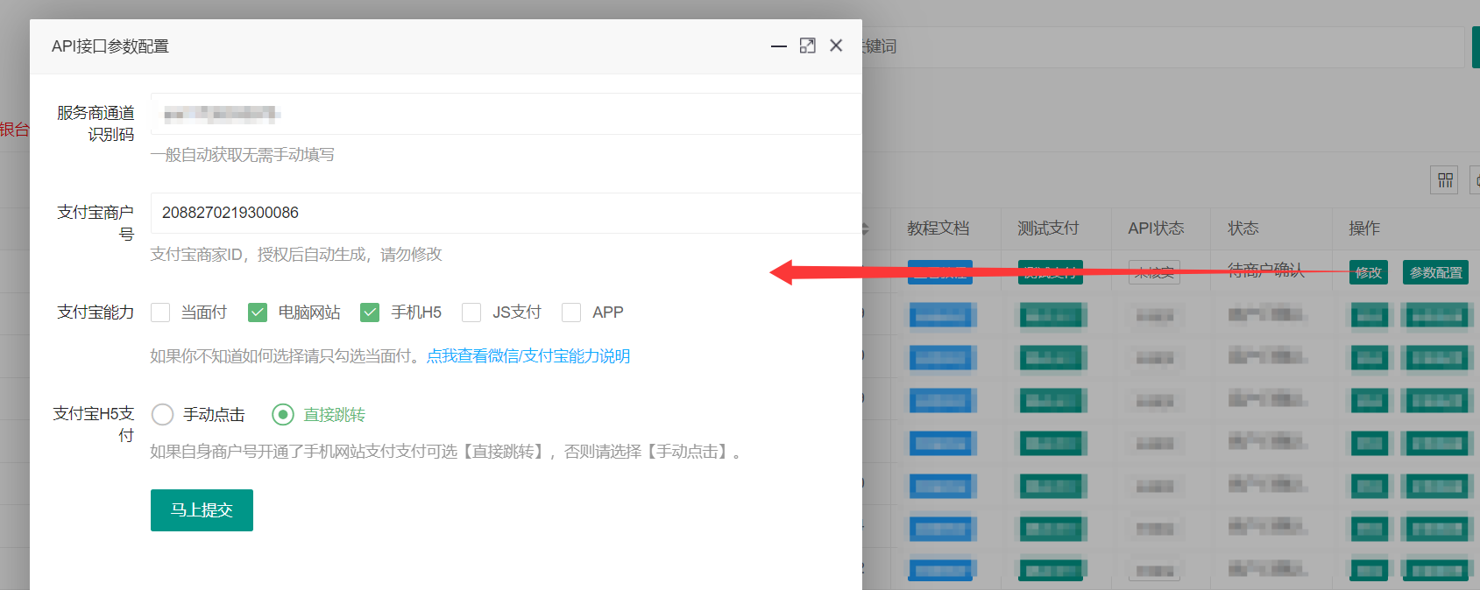
Task: Close the API接口参数配置 dialog
Action: 836,46
